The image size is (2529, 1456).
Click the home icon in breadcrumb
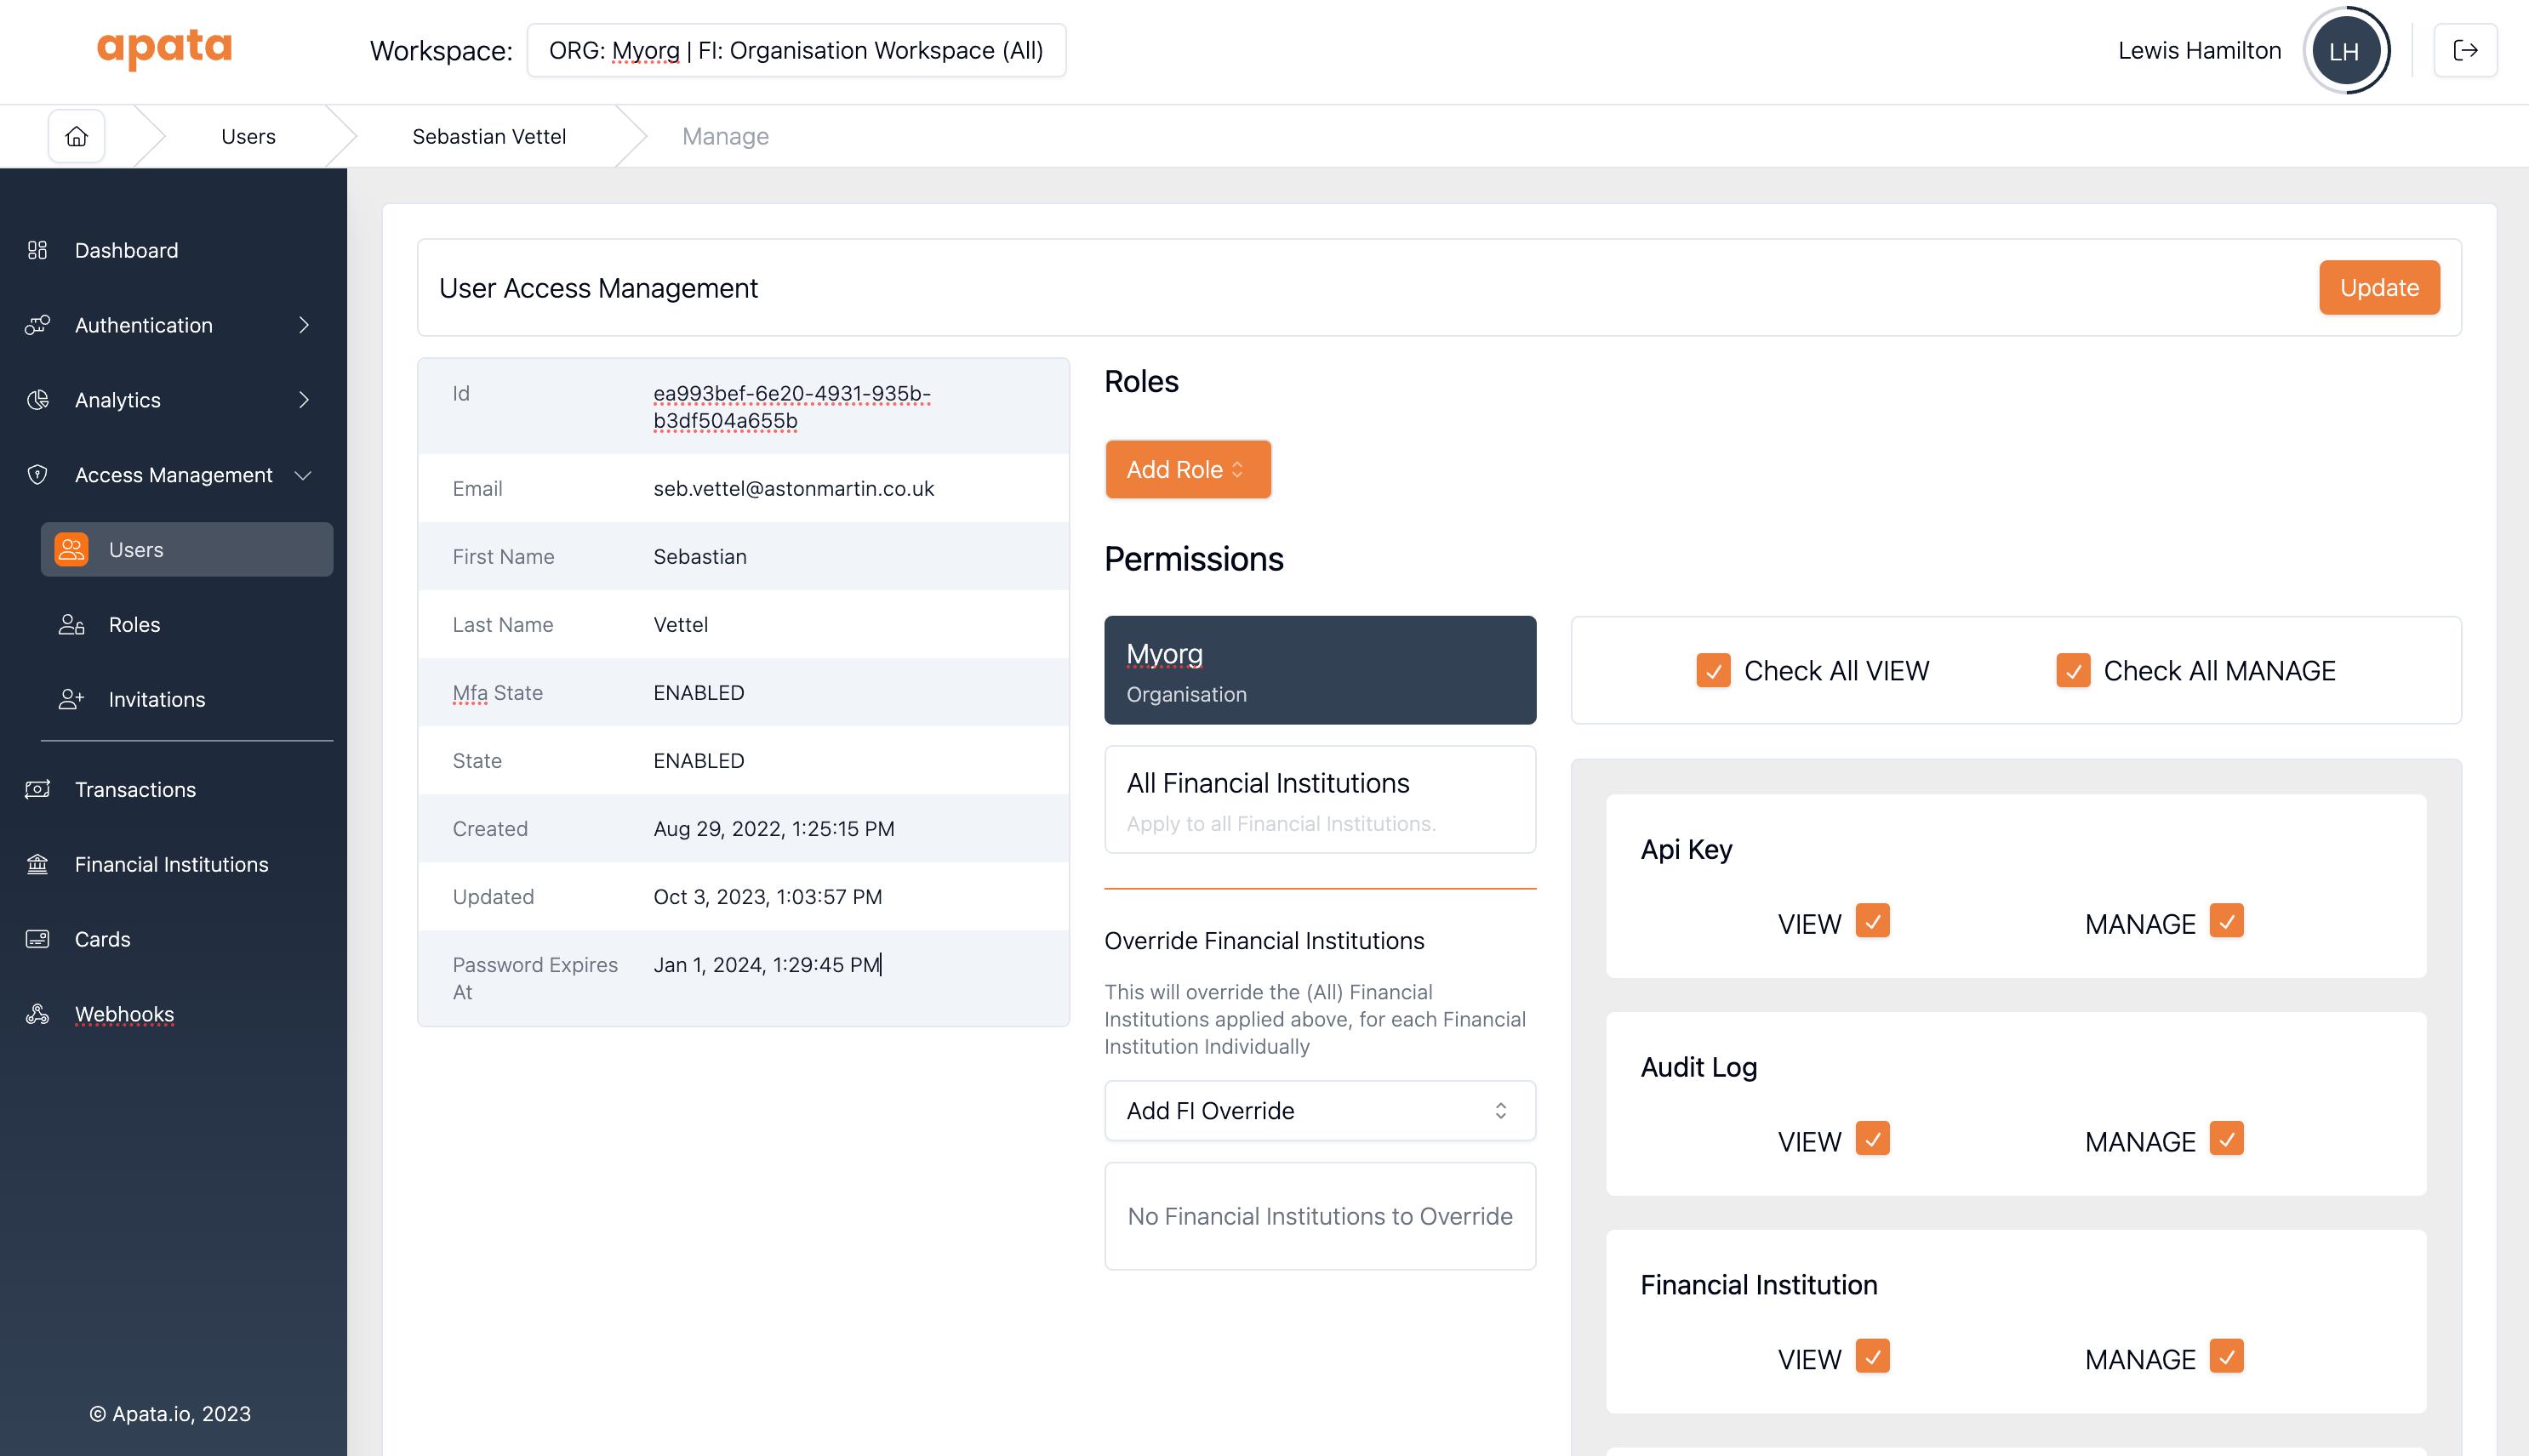(x=76, y=136)
